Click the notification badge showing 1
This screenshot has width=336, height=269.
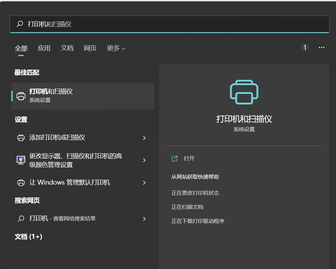coord(305,47)
